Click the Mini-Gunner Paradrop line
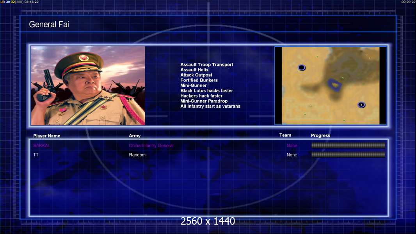 [x=204, y=101]
